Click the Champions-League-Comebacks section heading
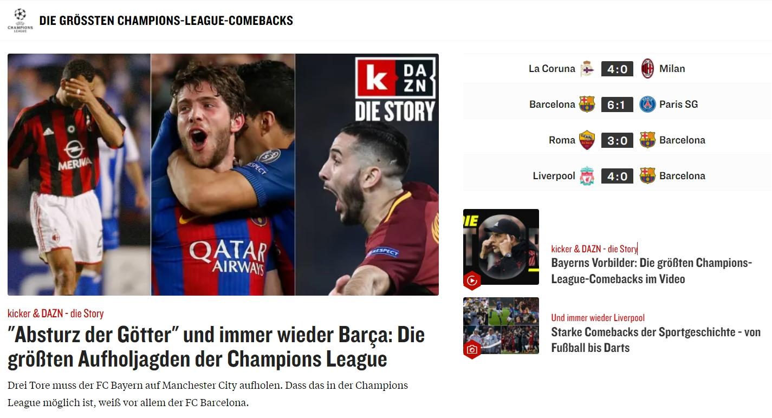The width and height of the screenshot is (772, 418). pos(166,21)
